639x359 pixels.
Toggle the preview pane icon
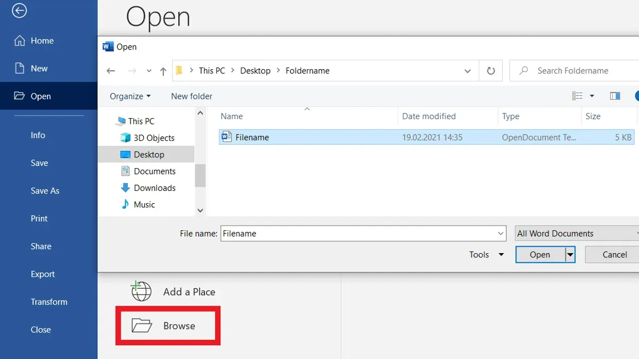coord(615,96)
